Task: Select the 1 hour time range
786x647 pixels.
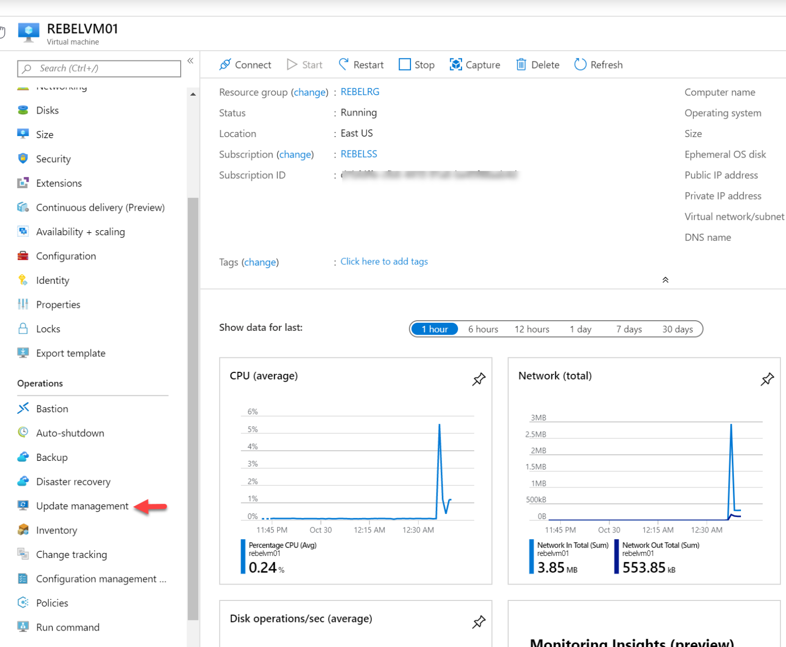Action: pos(434,329)
